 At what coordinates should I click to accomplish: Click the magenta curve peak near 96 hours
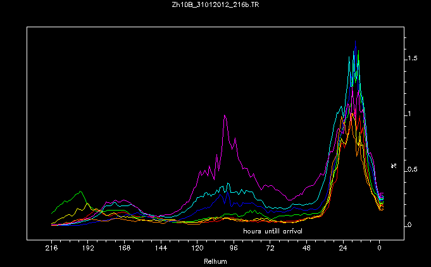click(225, 115)
